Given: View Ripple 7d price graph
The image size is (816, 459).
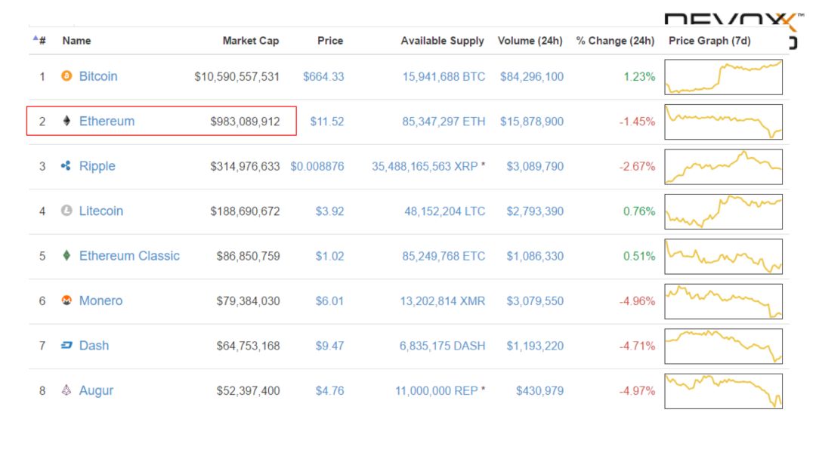Looking at the screenshot, I should [x=723, y=166].
